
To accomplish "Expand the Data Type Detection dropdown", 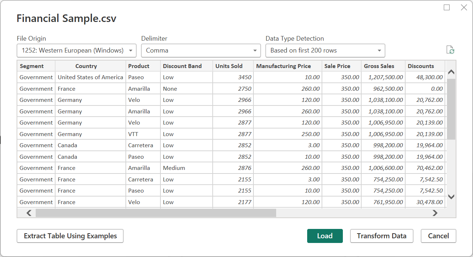I will pos(325,50).
